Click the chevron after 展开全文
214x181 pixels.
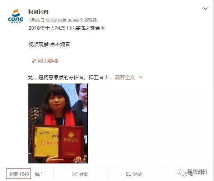point(141,77)
